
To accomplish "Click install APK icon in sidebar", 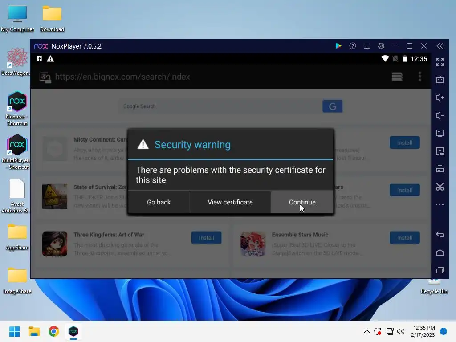I will point(440,151).
